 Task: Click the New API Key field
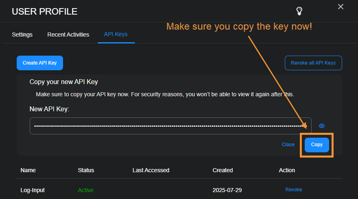170,126
